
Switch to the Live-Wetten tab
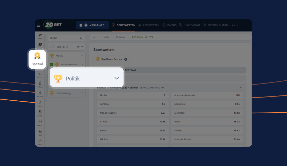tap(149, 25)
